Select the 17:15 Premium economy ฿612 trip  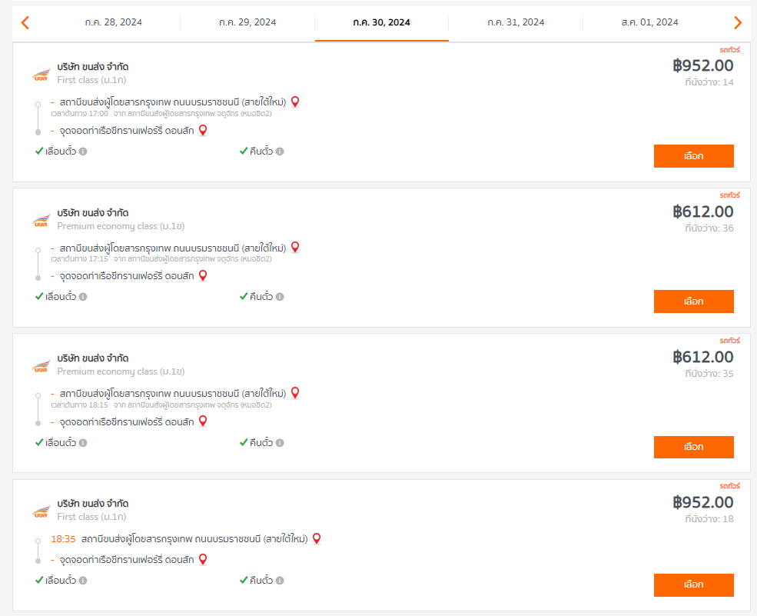click(x=694, y=301)
